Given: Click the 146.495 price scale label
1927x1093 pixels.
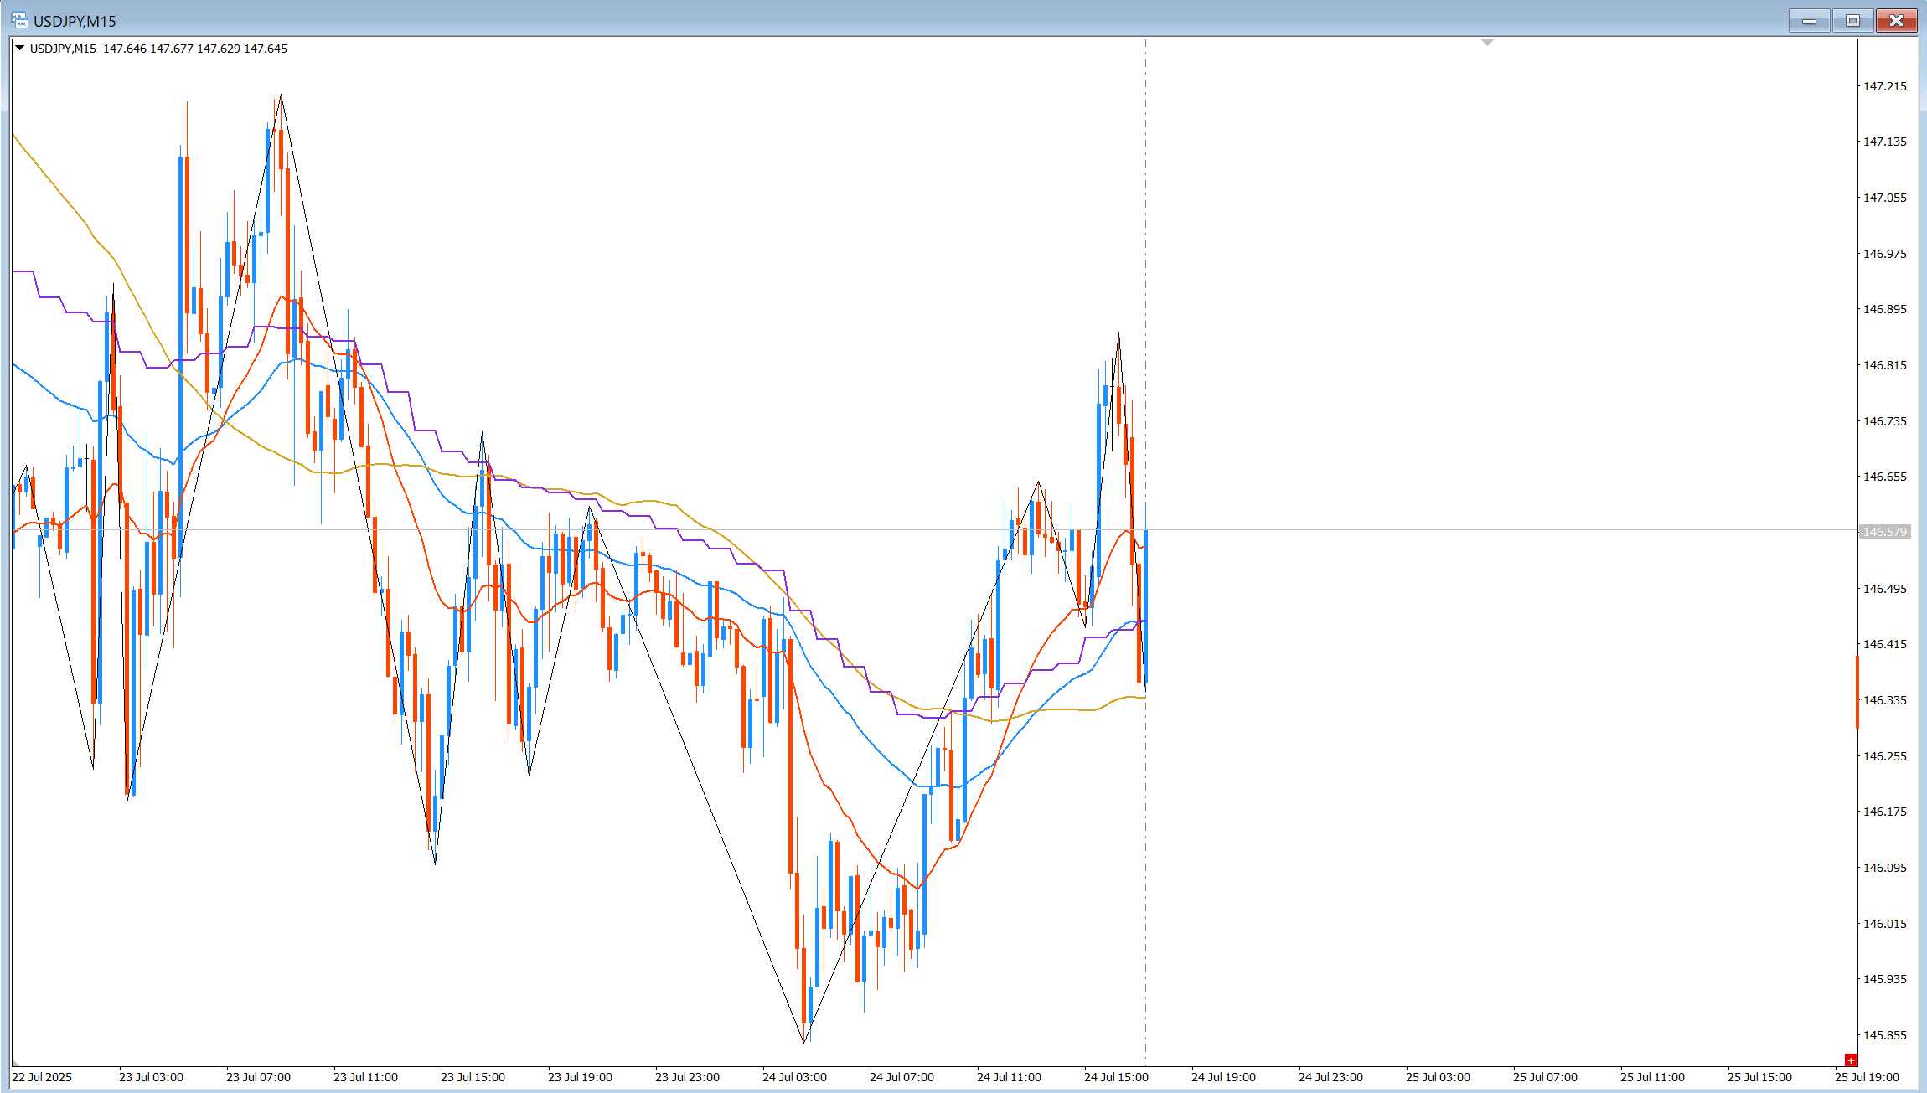Looking at the screenshot, I should tap(1884, 589).
